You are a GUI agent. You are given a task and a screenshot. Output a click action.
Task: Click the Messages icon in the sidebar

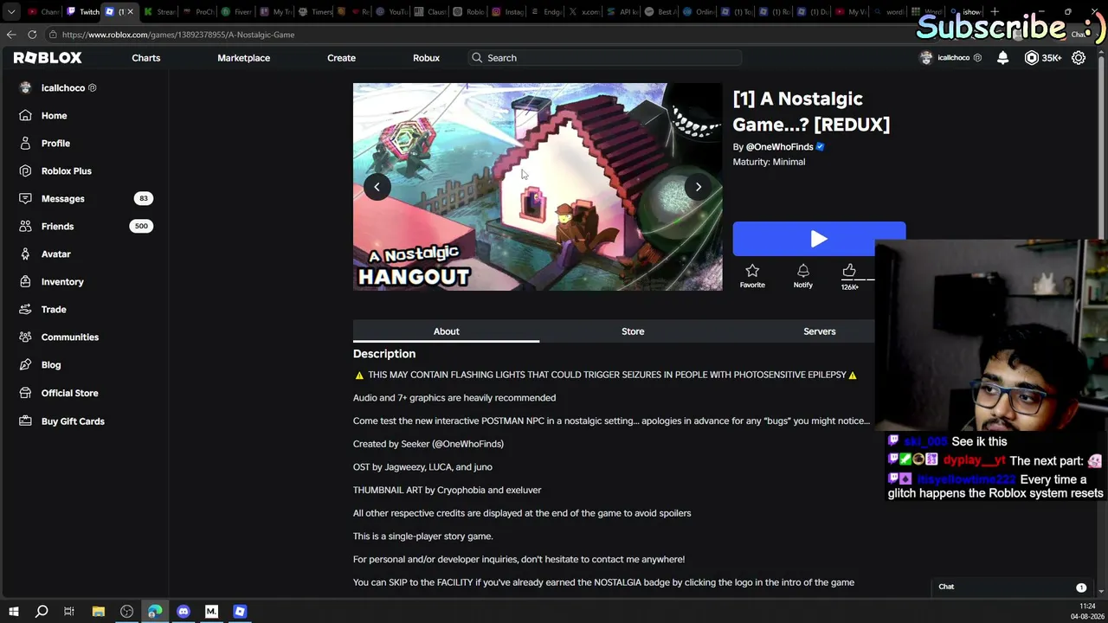(x=25, y=198)
